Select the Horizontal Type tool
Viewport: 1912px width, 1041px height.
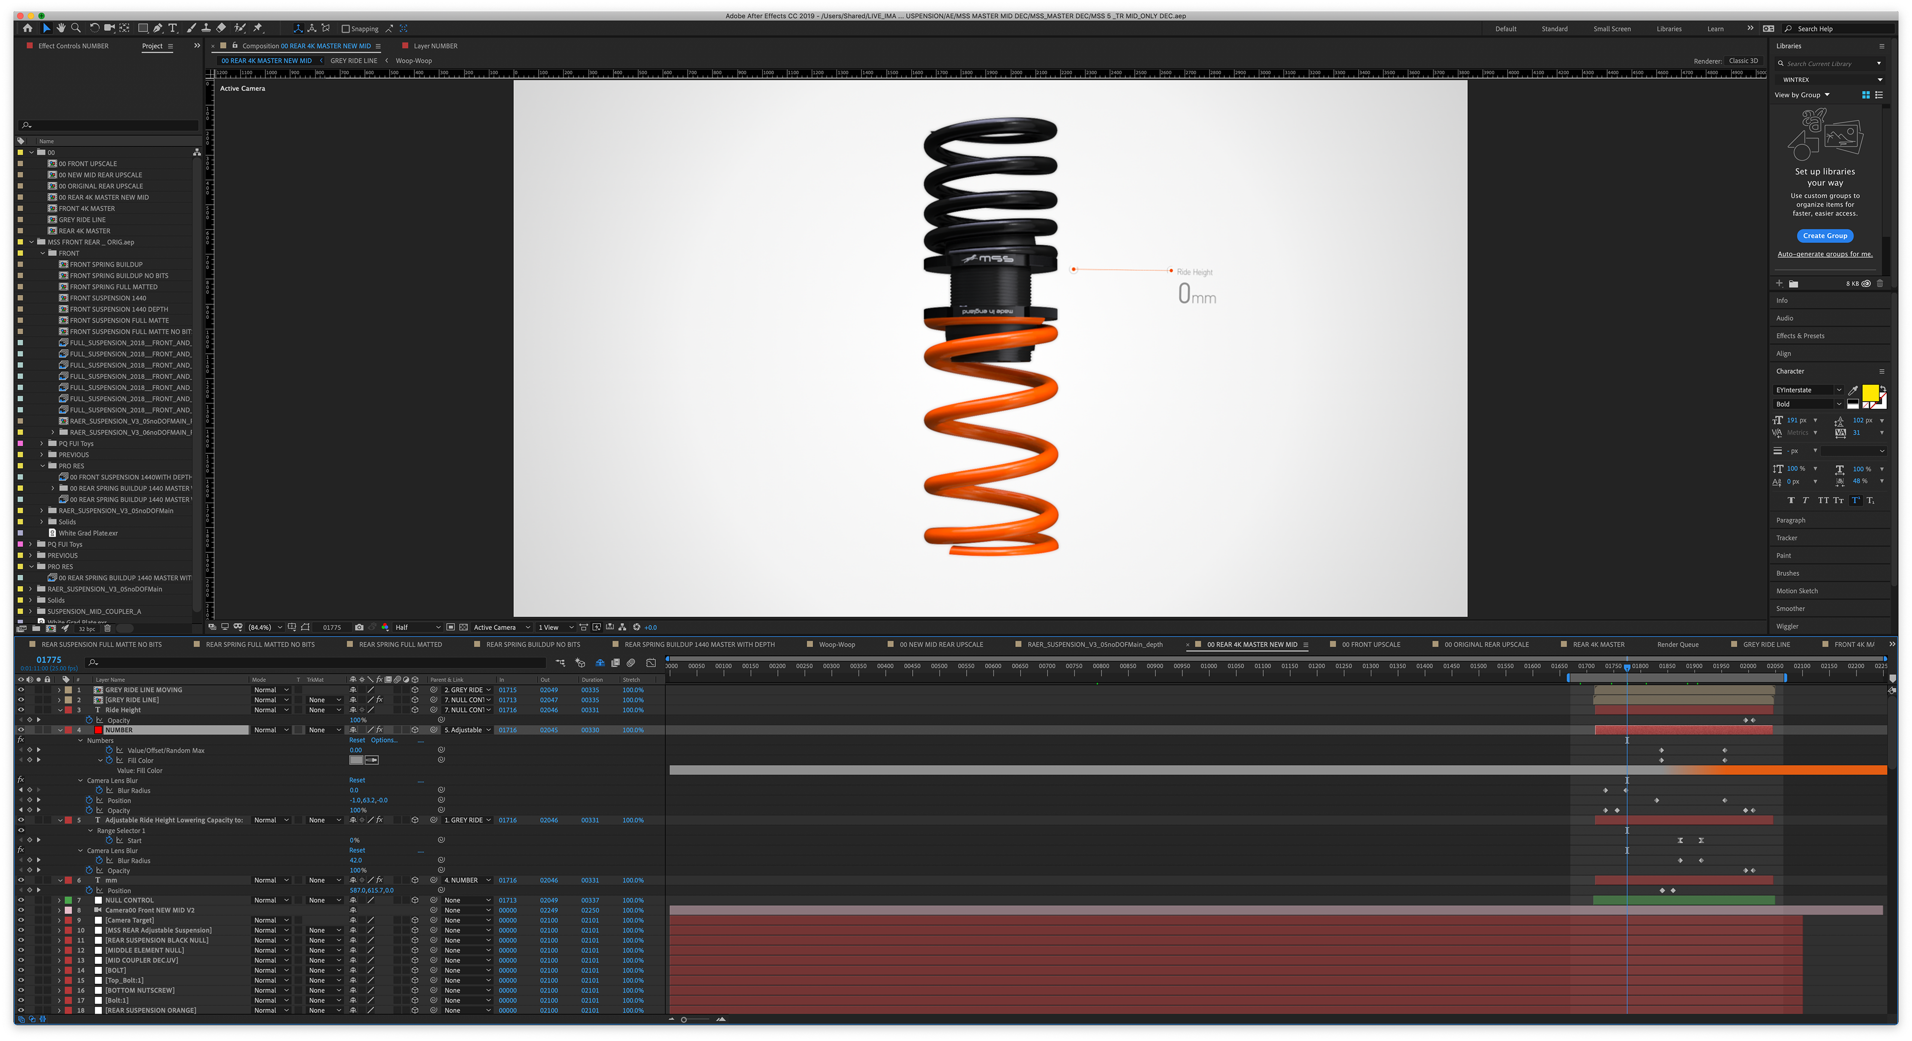tap(173, 28)
